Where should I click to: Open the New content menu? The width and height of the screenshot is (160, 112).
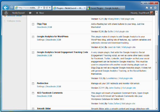coord(40,13)
